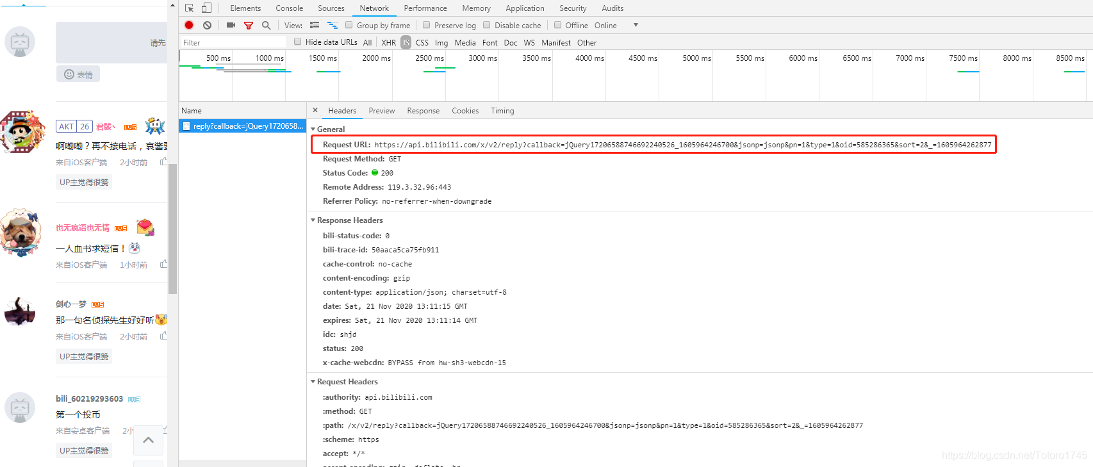Toggle the red filter funnel icon
Viewport: 1093px width, 467px height.
[249, 25]
